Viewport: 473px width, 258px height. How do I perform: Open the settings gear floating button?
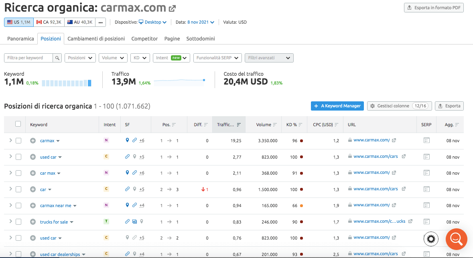(431, 239)
